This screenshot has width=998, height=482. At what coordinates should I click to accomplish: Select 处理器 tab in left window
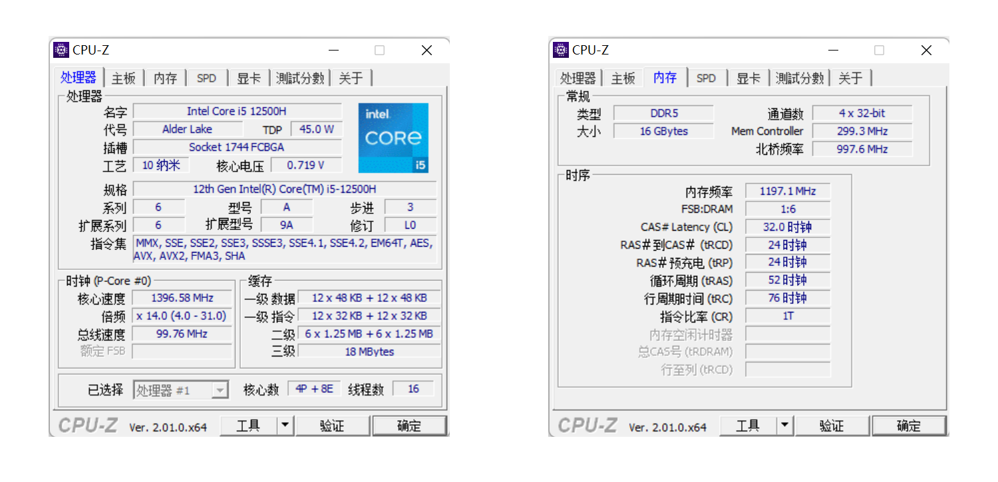[79, 77]
